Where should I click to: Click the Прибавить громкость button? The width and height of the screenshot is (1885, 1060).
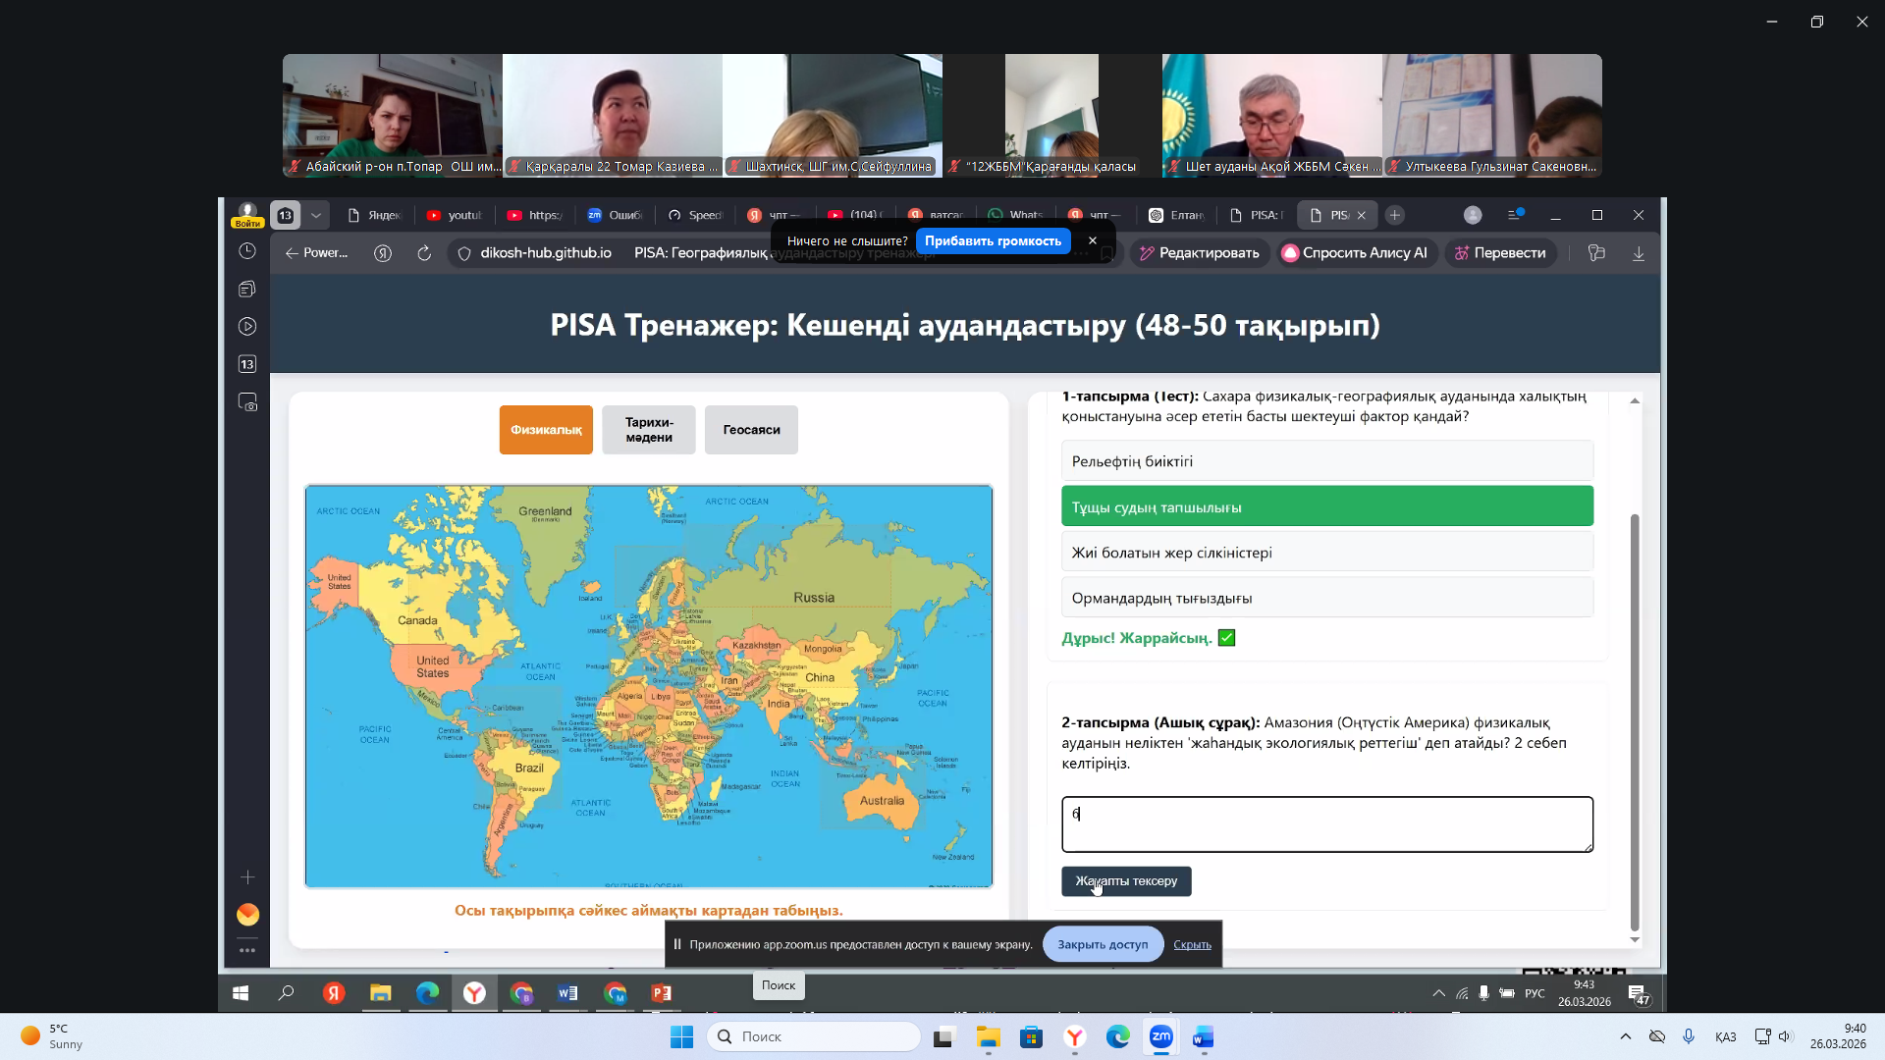pyautogui.click(x=994, y=240)
